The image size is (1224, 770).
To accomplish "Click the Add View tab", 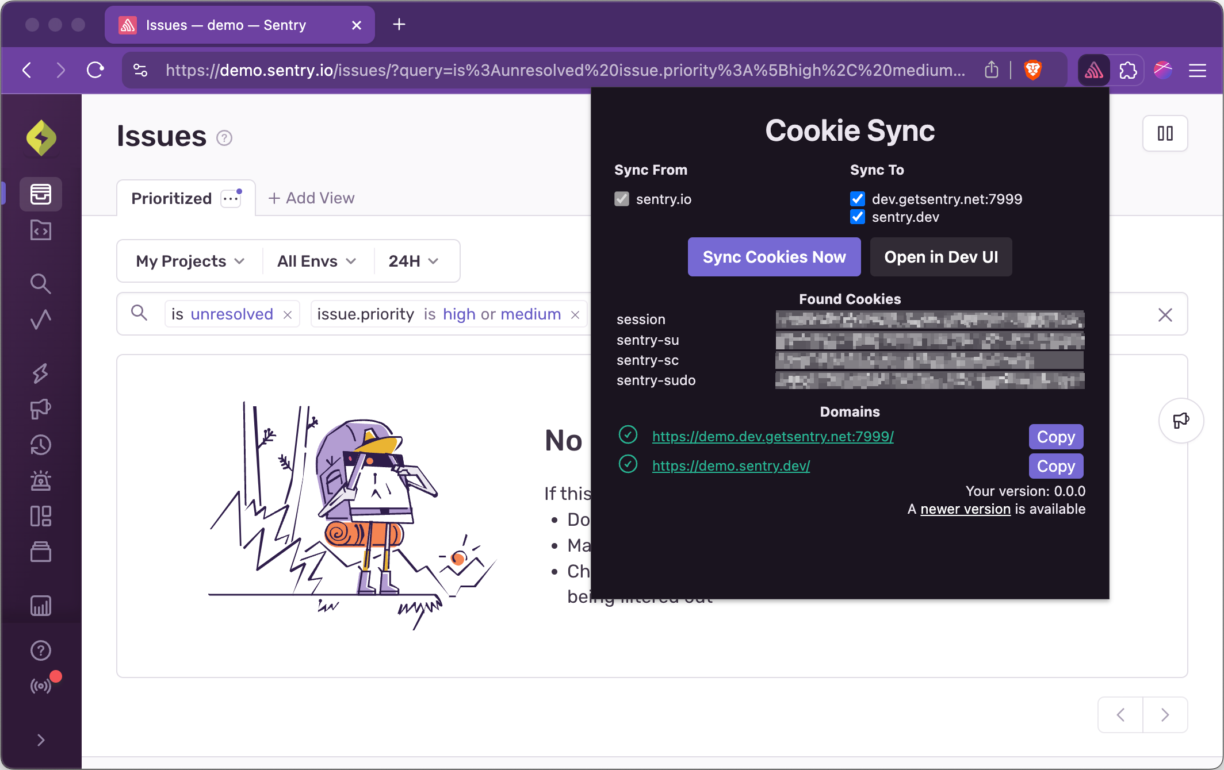I will coord(311,198).
